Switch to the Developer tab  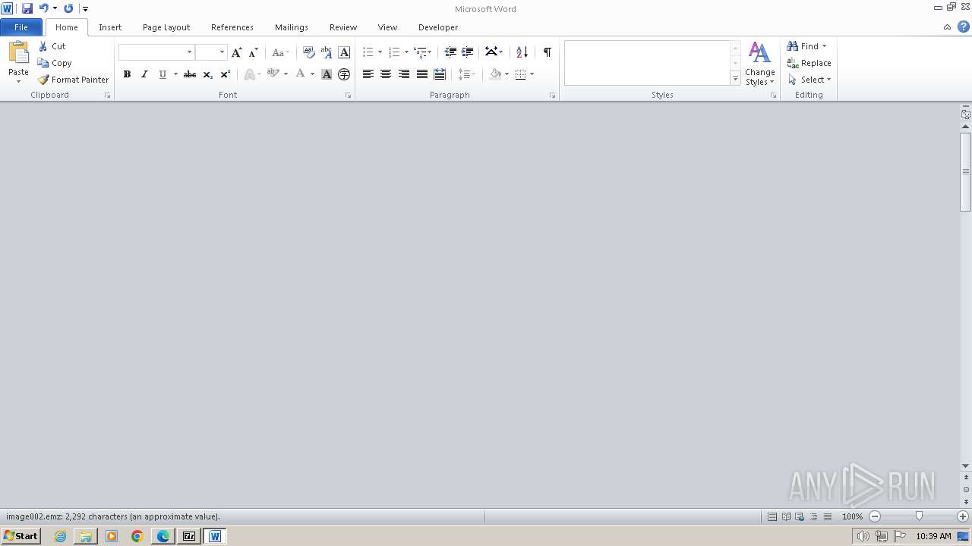coord(438,27)
